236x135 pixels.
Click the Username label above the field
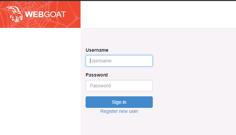point(97,50)
